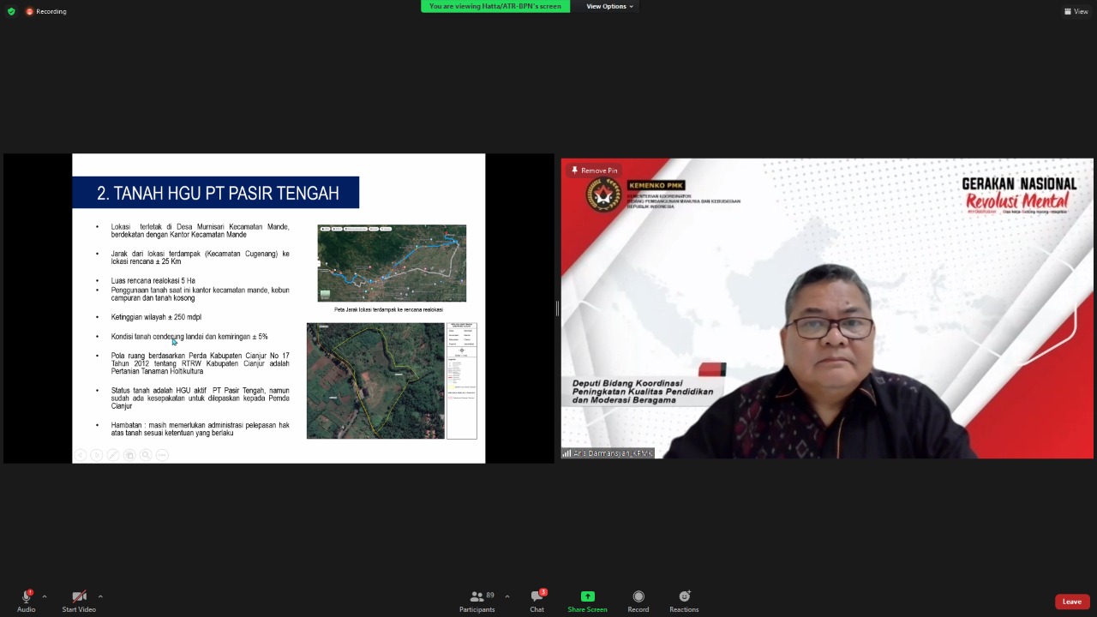Click the Recording indicator
Screen dimensions: 1097x617
point(46,11)
